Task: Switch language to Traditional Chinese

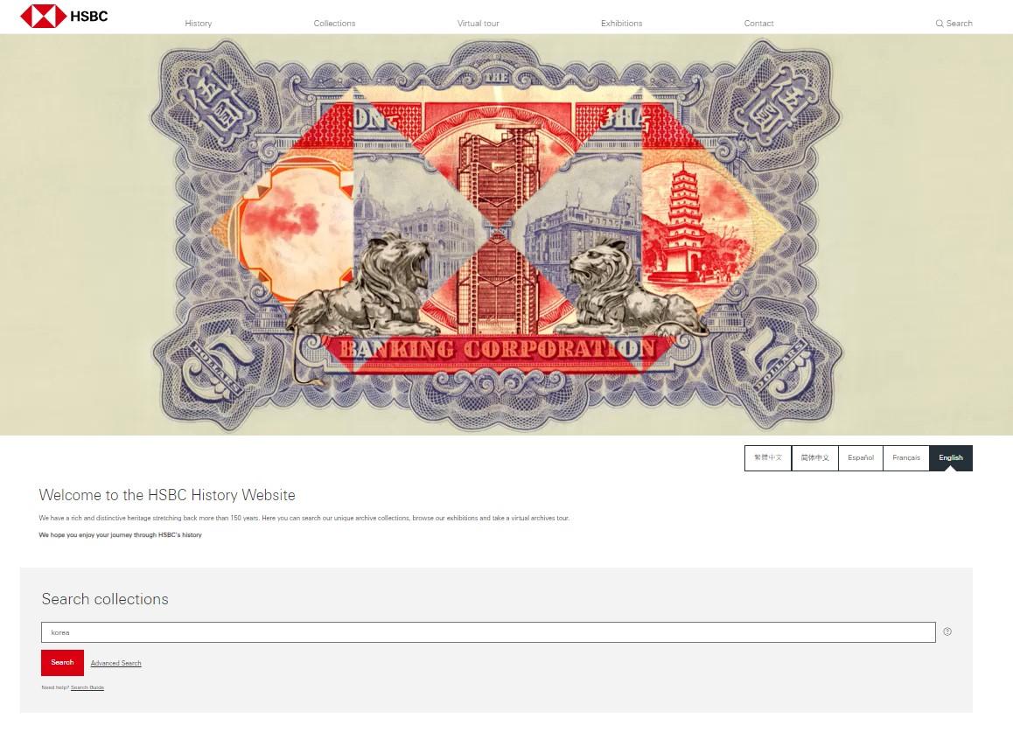Action: coord(768,458)
